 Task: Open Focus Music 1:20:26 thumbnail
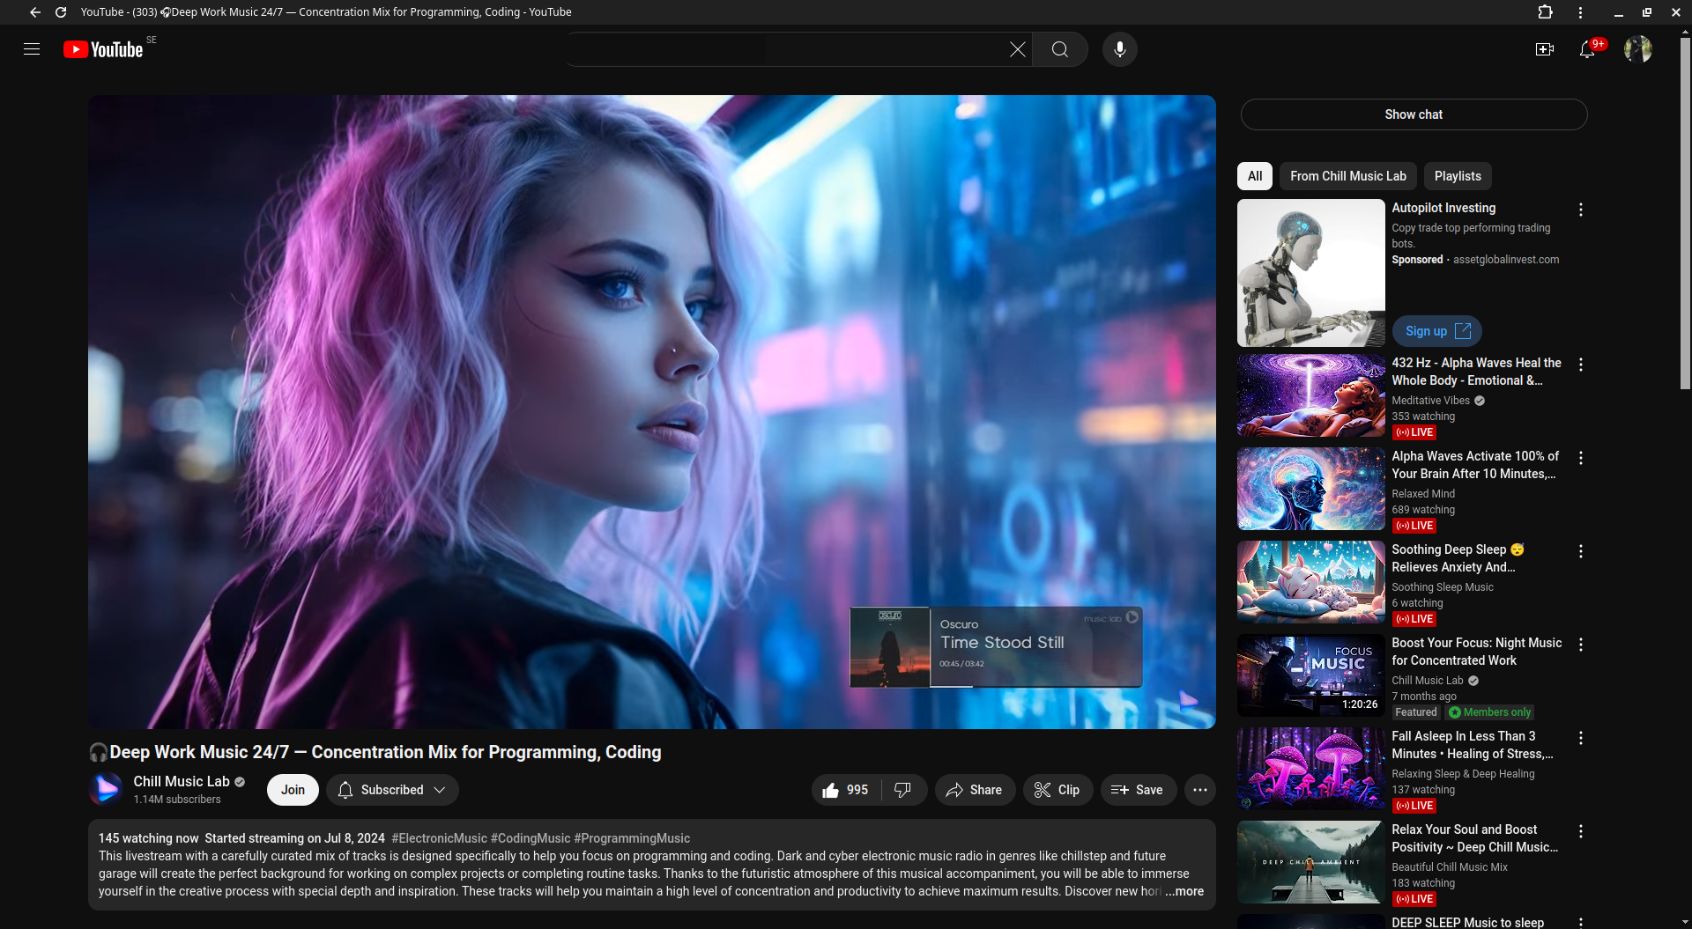[1310, 675]
